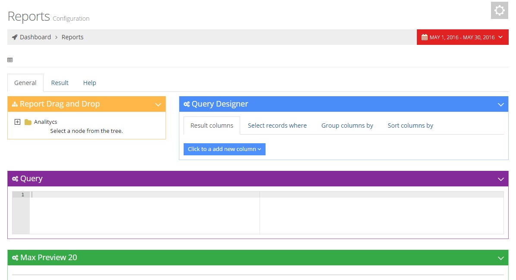Collapse the Report Drag and Drop panel
Image resolution: width=516 pixels, height=280 pixels.
[158, 104]
